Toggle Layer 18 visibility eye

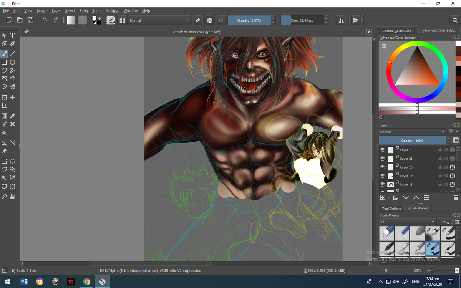click(x=383, y=184)
